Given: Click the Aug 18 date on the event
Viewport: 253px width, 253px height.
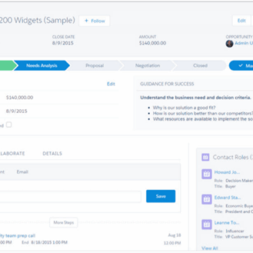Looking at the screenshot, I should point(175,235).
